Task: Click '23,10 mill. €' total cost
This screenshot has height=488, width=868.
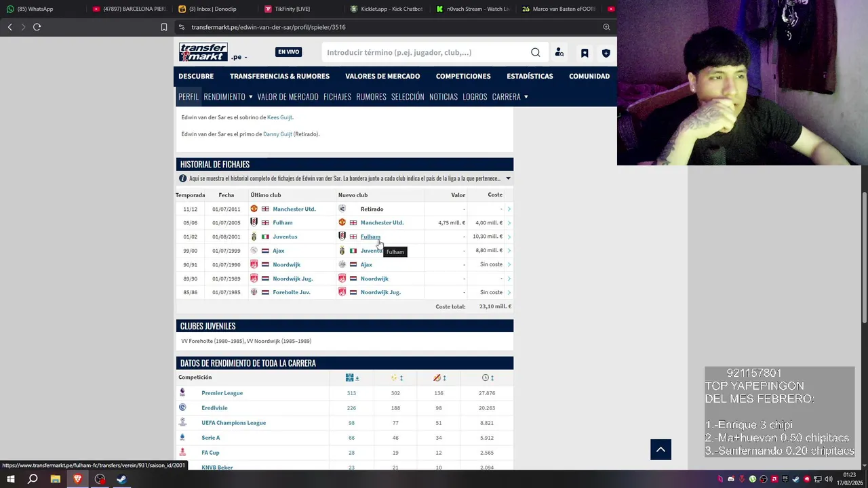Action: point(495,306)
